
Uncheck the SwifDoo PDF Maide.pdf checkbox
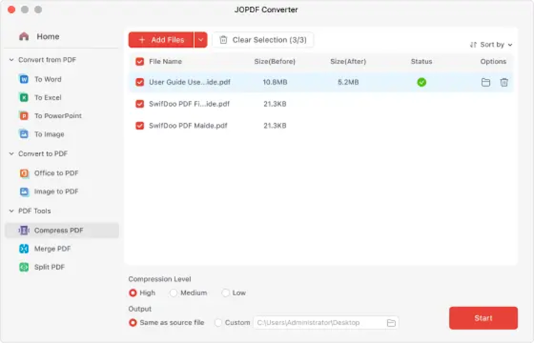coord(140,126)
